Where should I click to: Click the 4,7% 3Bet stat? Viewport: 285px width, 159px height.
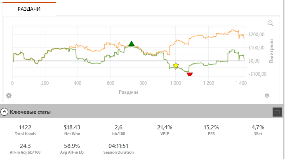[258, 130]
